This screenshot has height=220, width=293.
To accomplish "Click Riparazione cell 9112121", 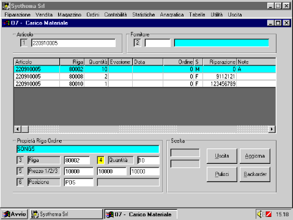I will (220, 76).
